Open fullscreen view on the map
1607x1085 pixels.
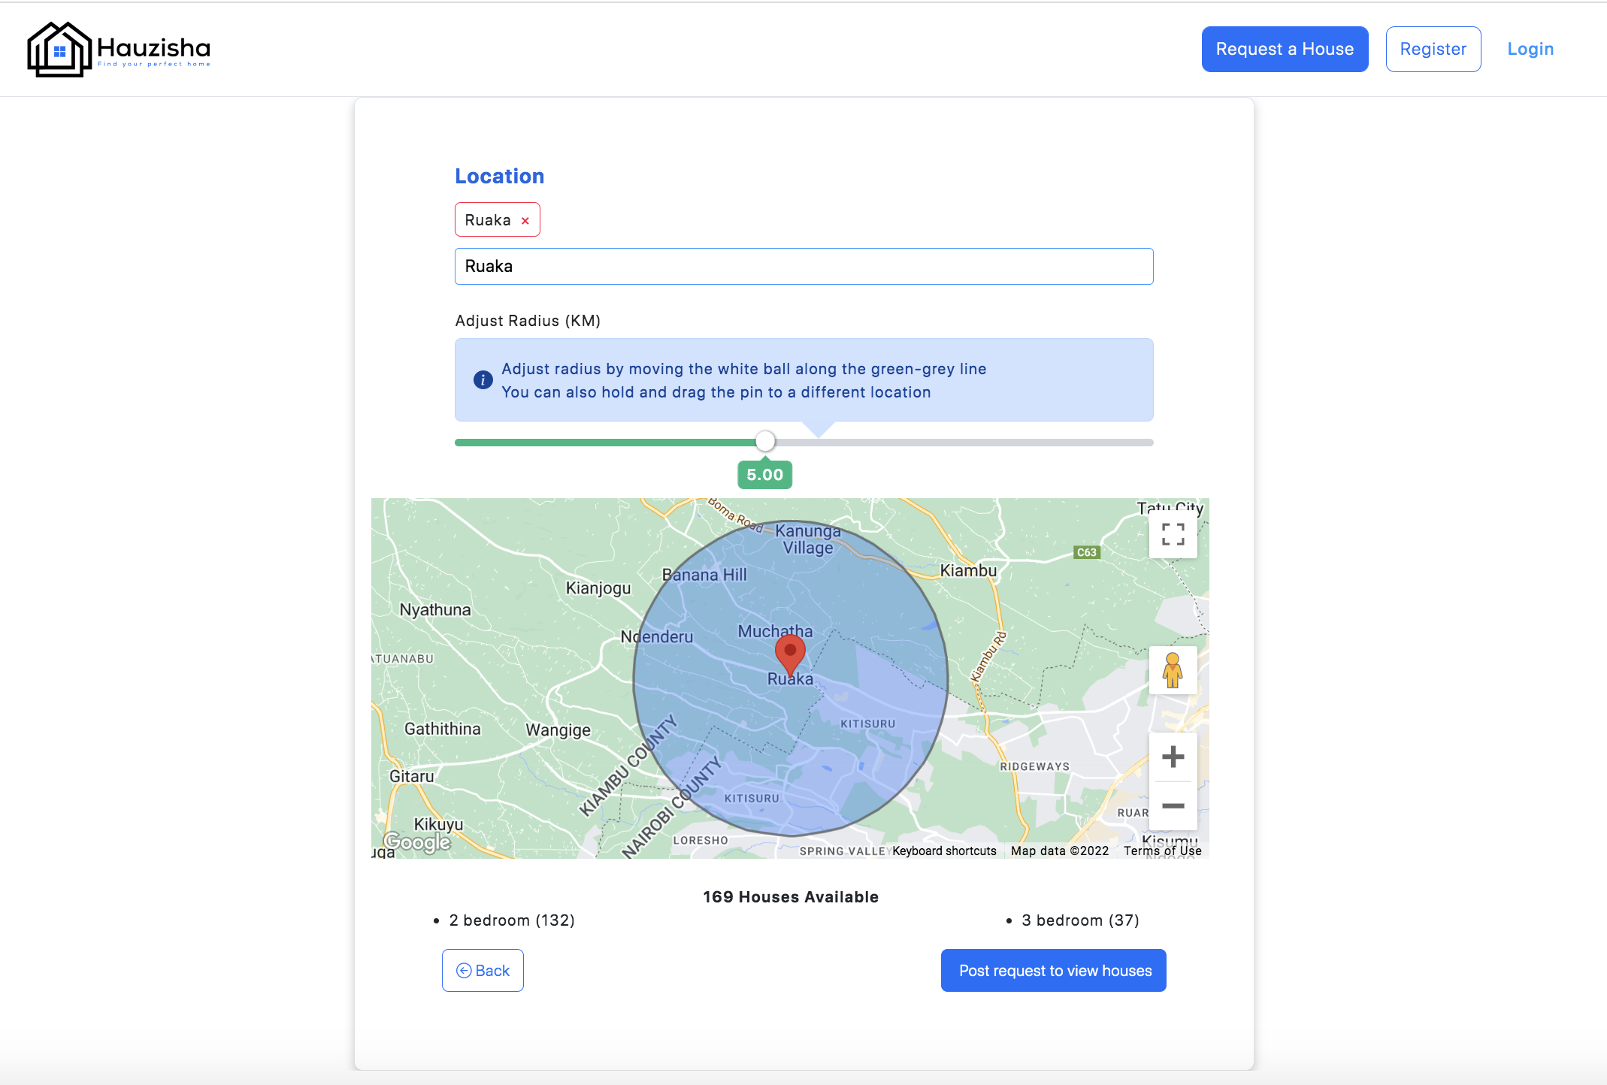1173,534
